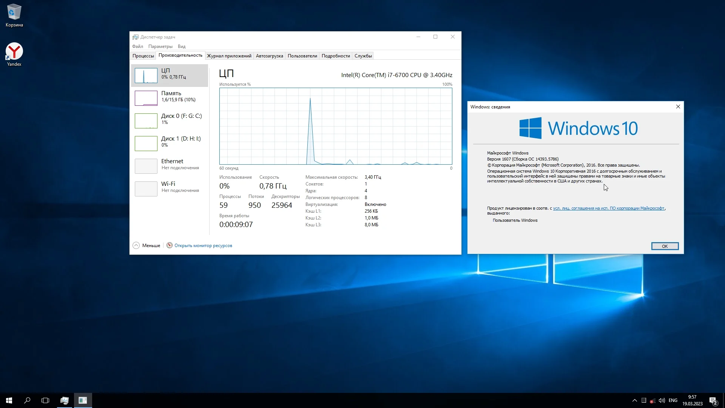Select the Ethernet performance panel
Screen dimensions: 725x408
(x=170, y=166)
